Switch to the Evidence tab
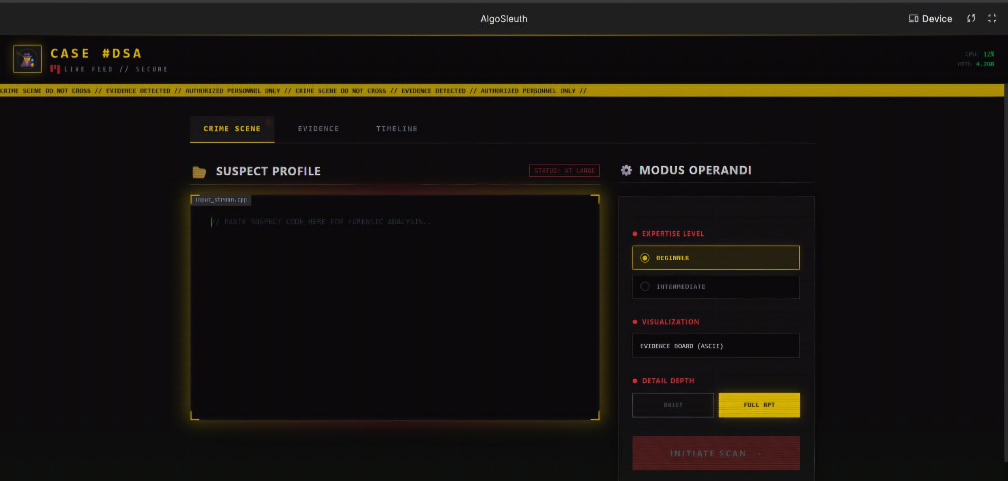 point(318,129)
